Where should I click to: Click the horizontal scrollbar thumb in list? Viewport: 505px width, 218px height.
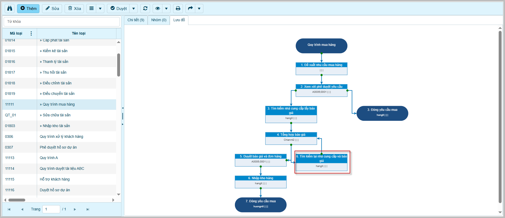coord(17,200)
